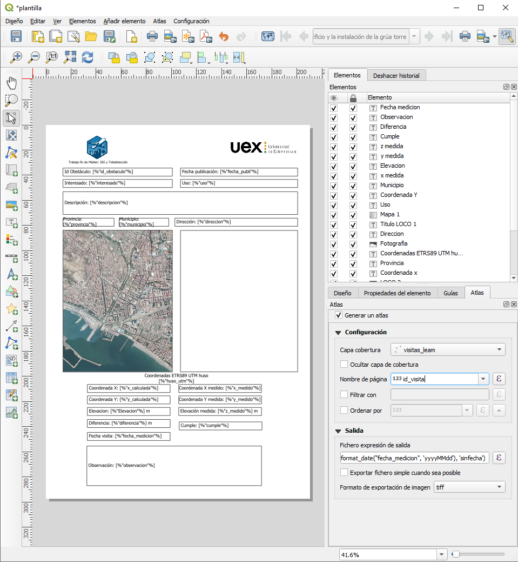Image resolution: width=518 pixels, height=562 pixels.
Task: Open the image export format dropdown
Action: (469, 487)
